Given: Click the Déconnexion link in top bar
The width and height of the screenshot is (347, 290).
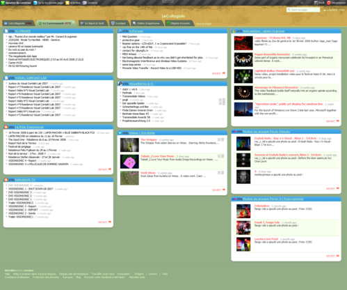Looking at the screenshot, I should tap(338, 3).
